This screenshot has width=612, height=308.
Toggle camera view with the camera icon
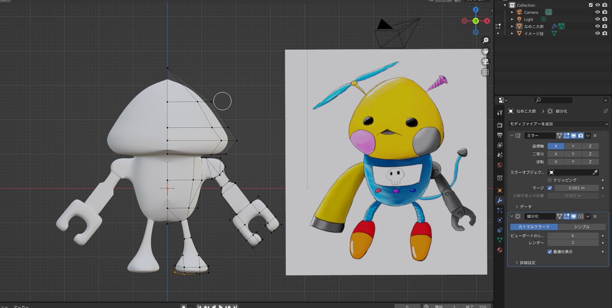[x=486, y=62]
